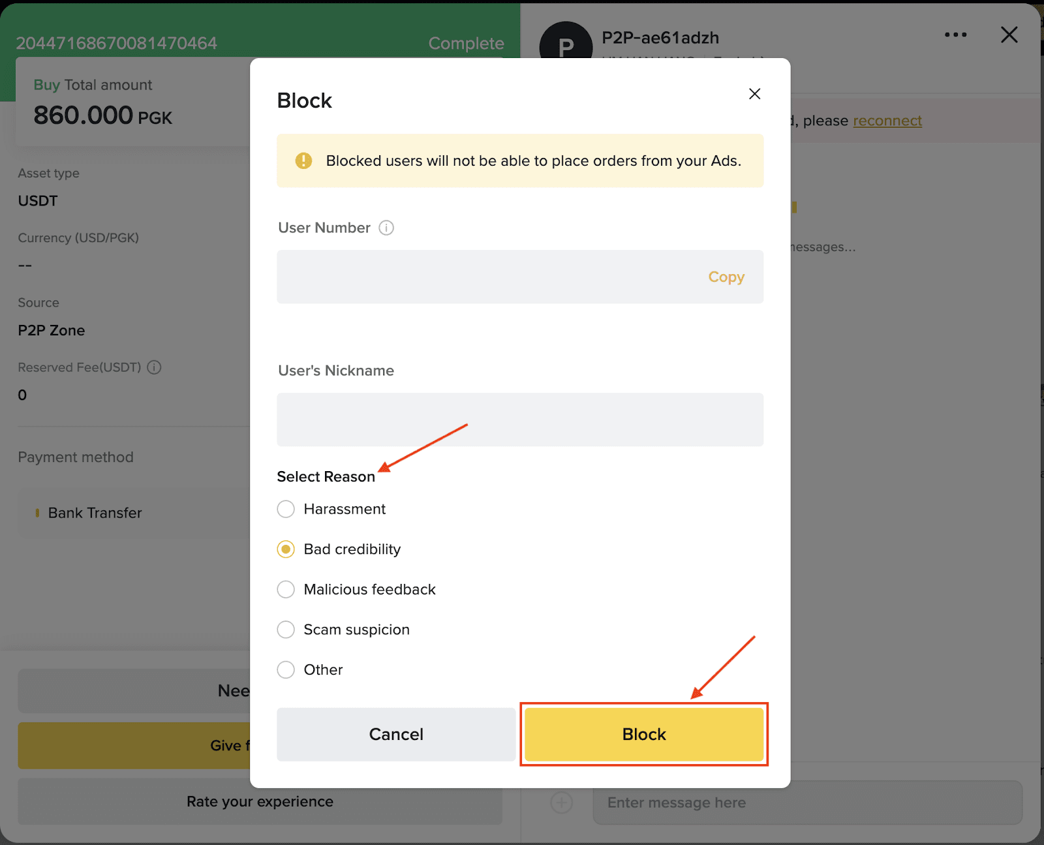Click the plus attachment icon in chat
This screenshot has width=1044, height=845.
[x=562, y=803]
